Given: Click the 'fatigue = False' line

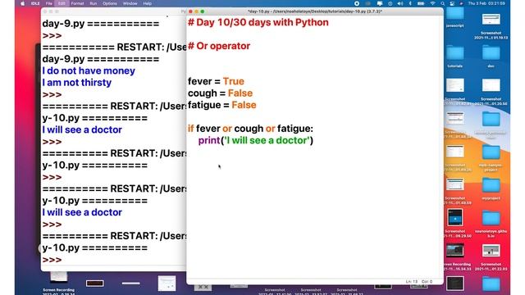Looking at the screenshot, I should click(x=222, y=105).
